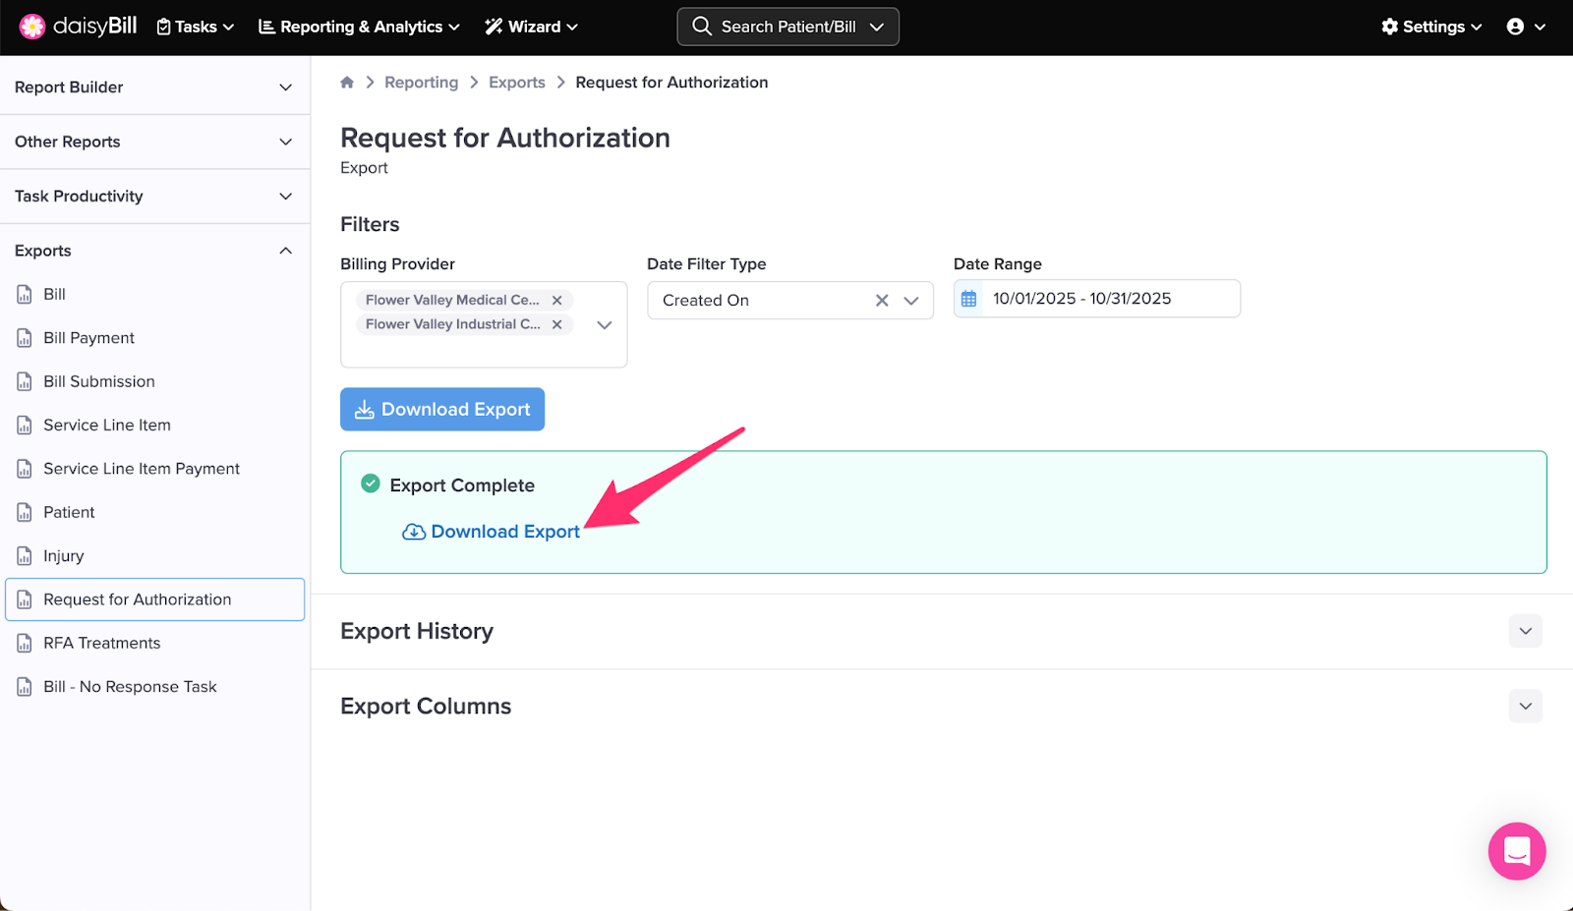The height and width of the screenshot is (911, 1573).
Task: Remove Flower Valley Industrial provider tag
Action: point(556,324)
